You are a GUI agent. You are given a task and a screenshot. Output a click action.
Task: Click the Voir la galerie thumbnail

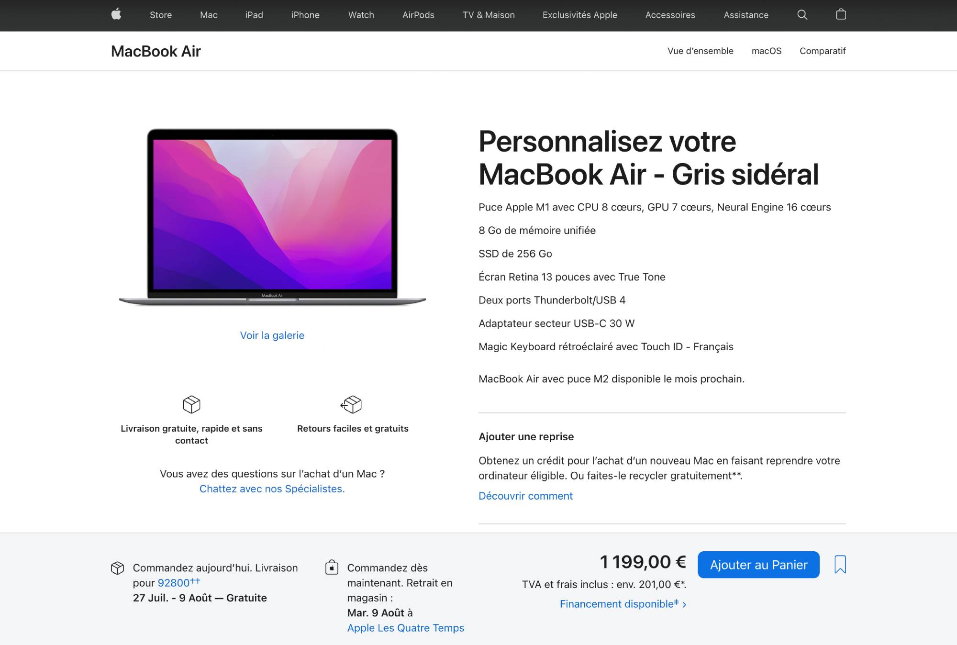coord(272,335)
